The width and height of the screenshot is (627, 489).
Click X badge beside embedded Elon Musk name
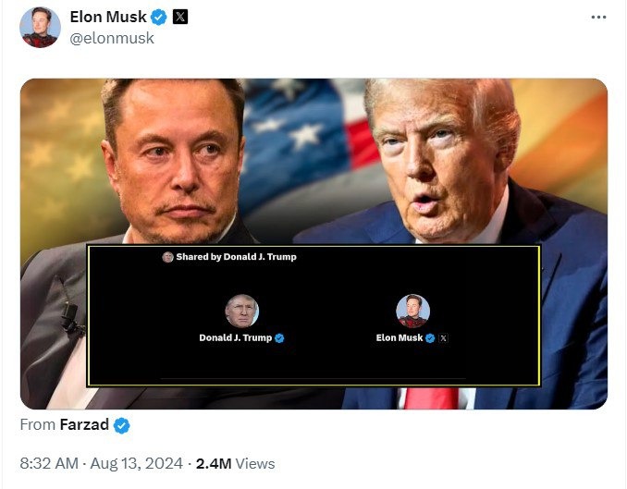coord(443,338)
